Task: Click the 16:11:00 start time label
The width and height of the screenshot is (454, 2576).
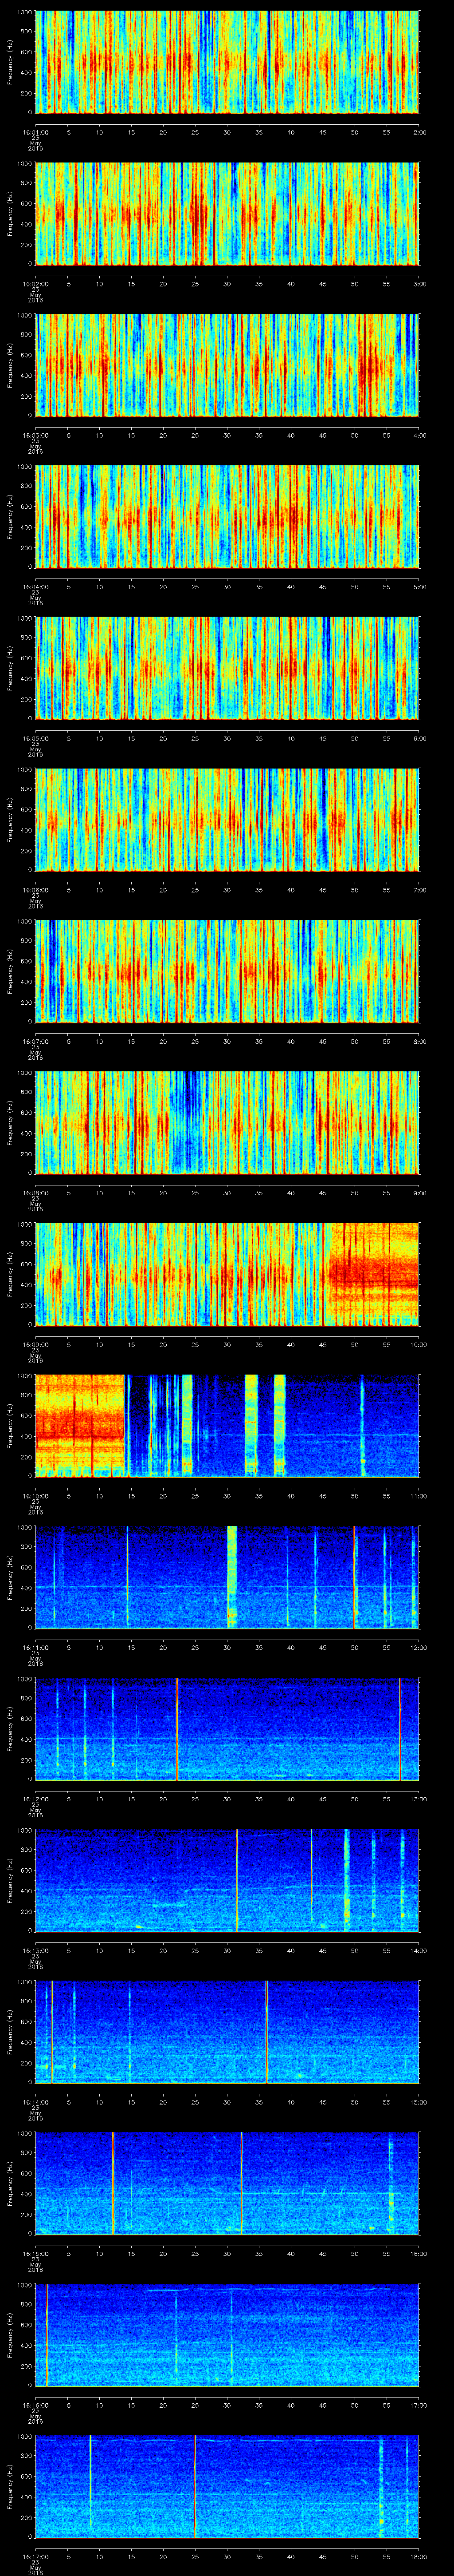Action: pyautogui.click(x=35, y=1647)
